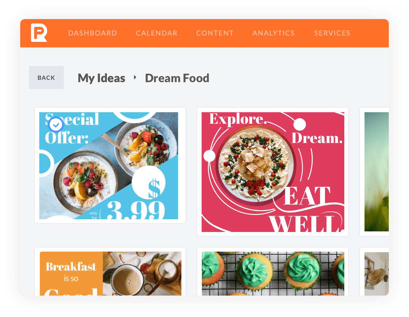Toggle the blue checkmark on Special Offer card

[x=56, y=125]
